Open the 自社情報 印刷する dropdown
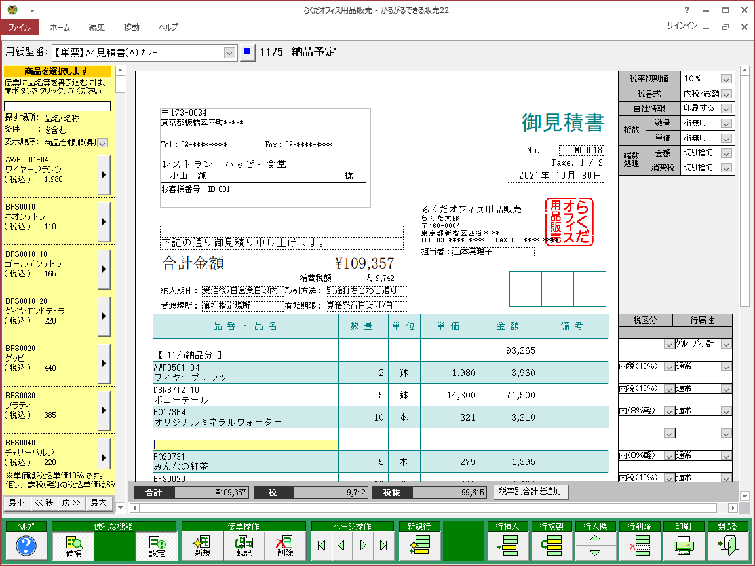The height and width of the screenshot is (566, 755). pos(726,109)
